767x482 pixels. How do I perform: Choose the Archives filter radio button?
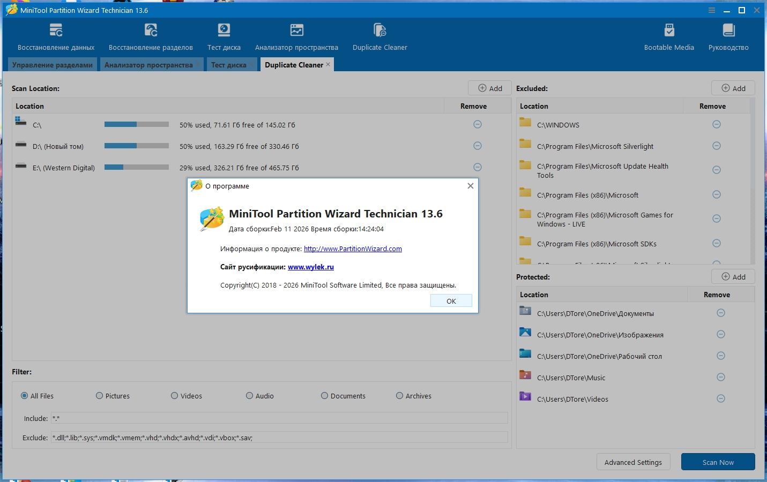pos(400,396)
